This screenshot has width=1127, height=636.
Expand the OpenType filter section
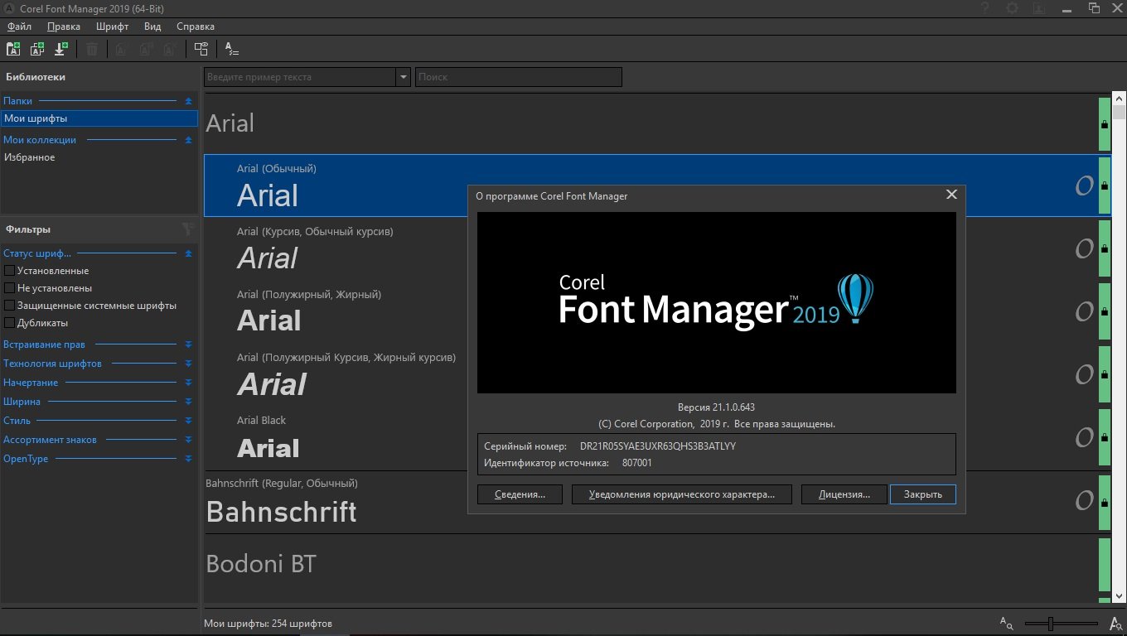(x=188, y=459)
